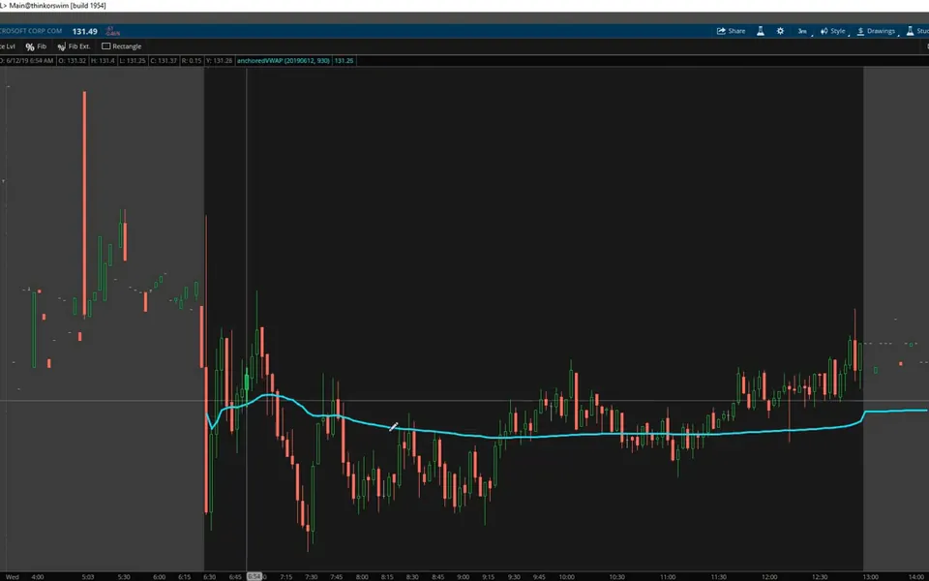Click the 14:00 time axis label
929x581 pixels.
click(x=916, y=577)
